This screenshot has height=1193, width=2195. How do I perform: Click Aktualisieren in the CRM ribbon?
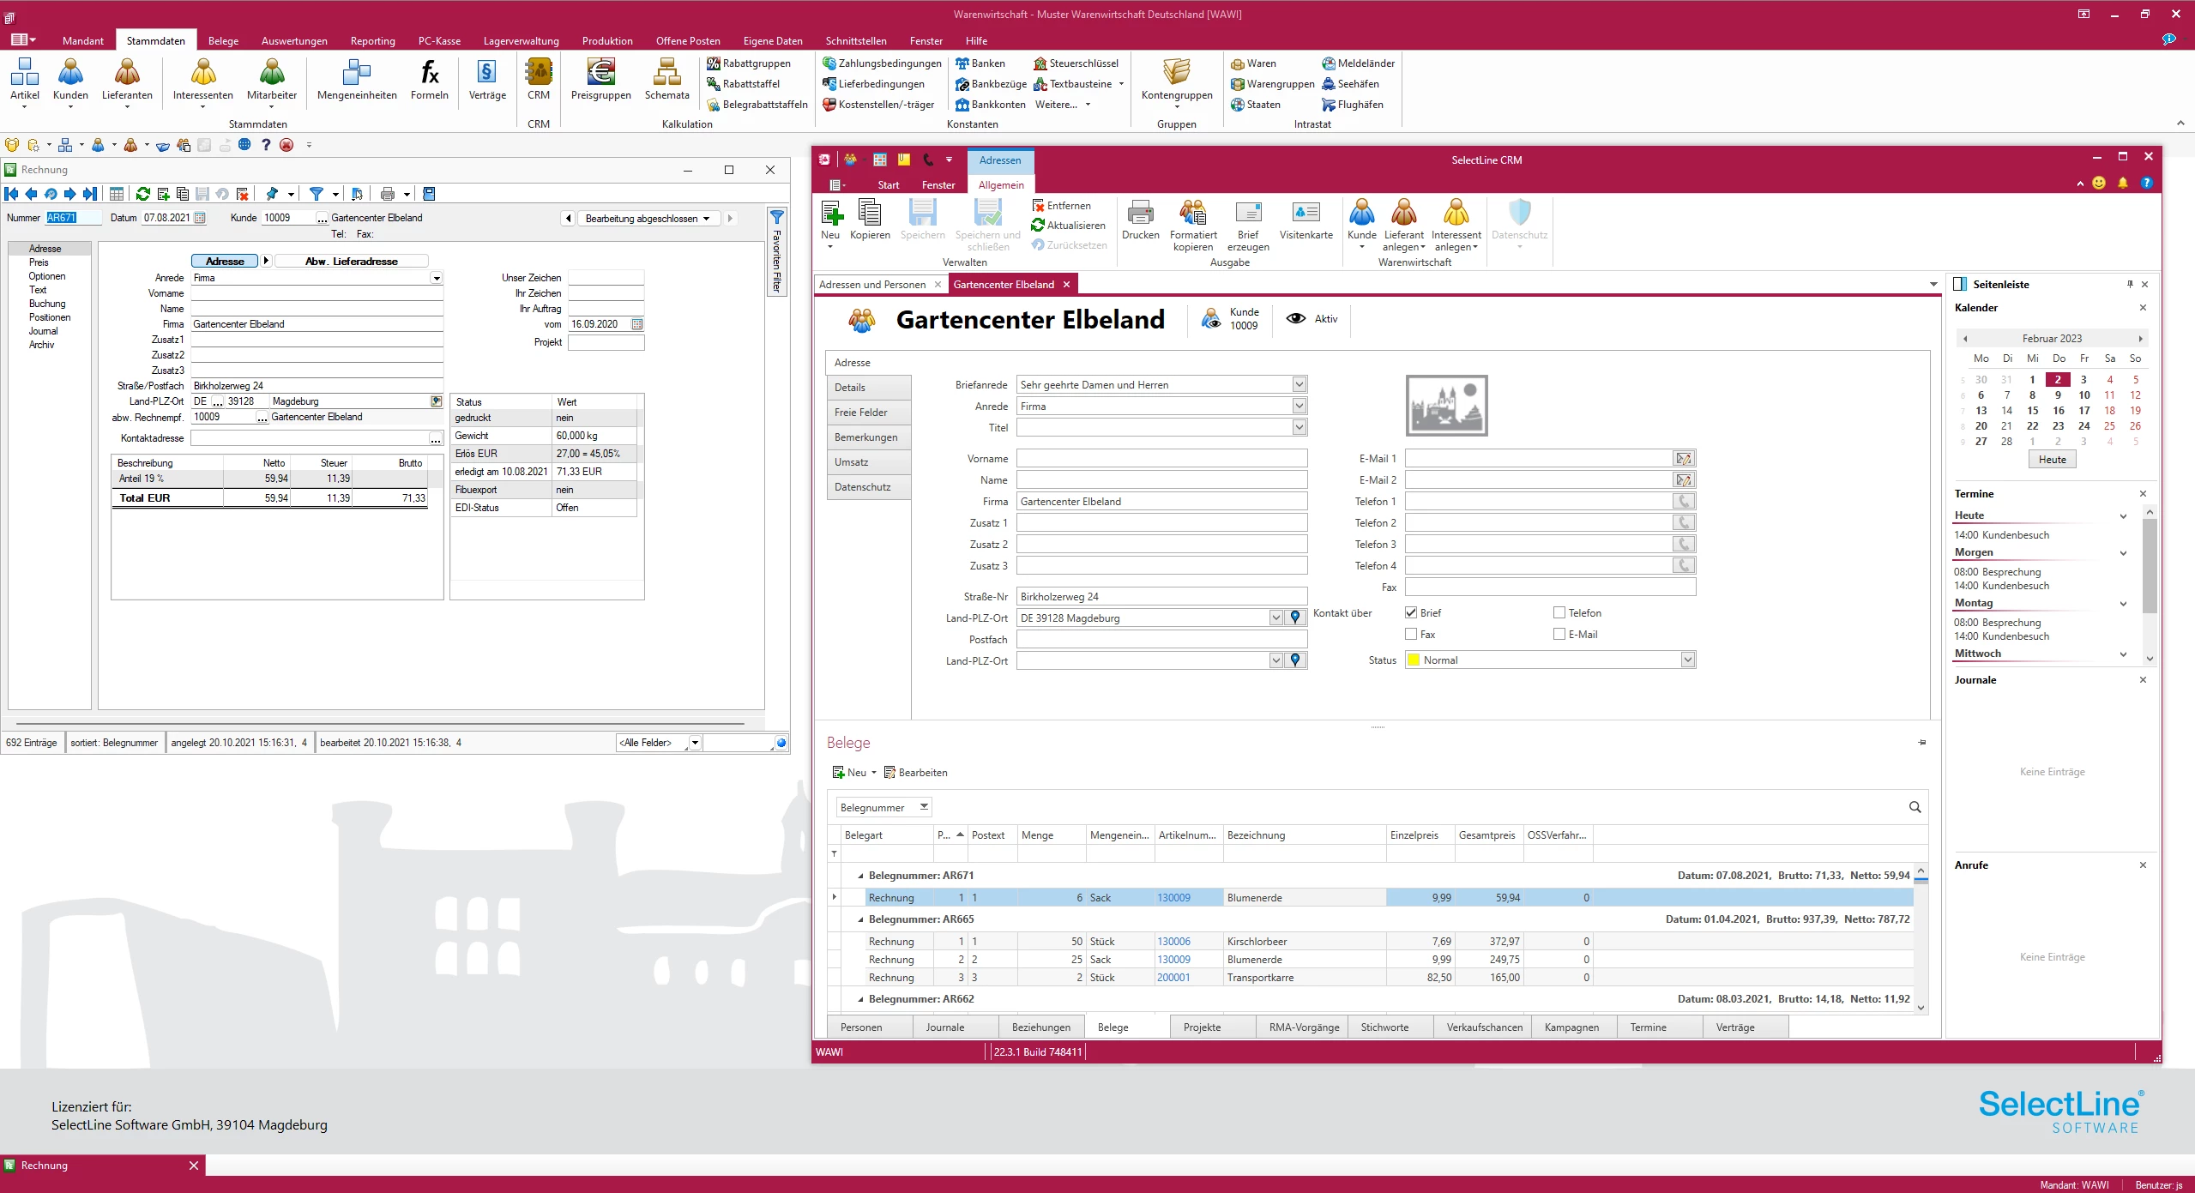(1068, 226)
